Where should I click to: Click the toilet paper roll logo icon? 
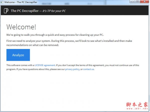[6, 11]
